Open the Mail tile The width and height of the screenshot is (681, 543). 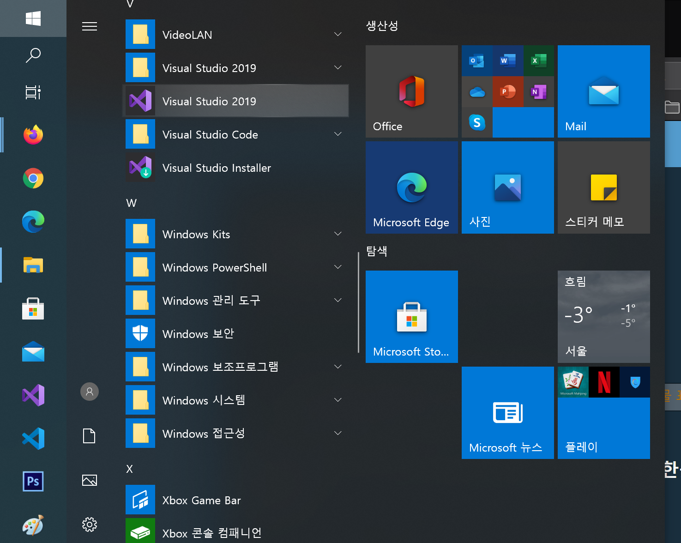(604, 91)
